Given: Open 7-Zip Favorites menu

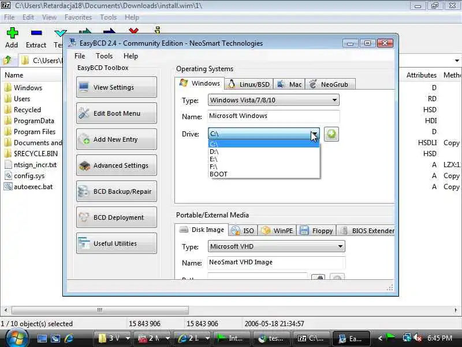Looking at the screenshot, I should (x=79, y=17).
